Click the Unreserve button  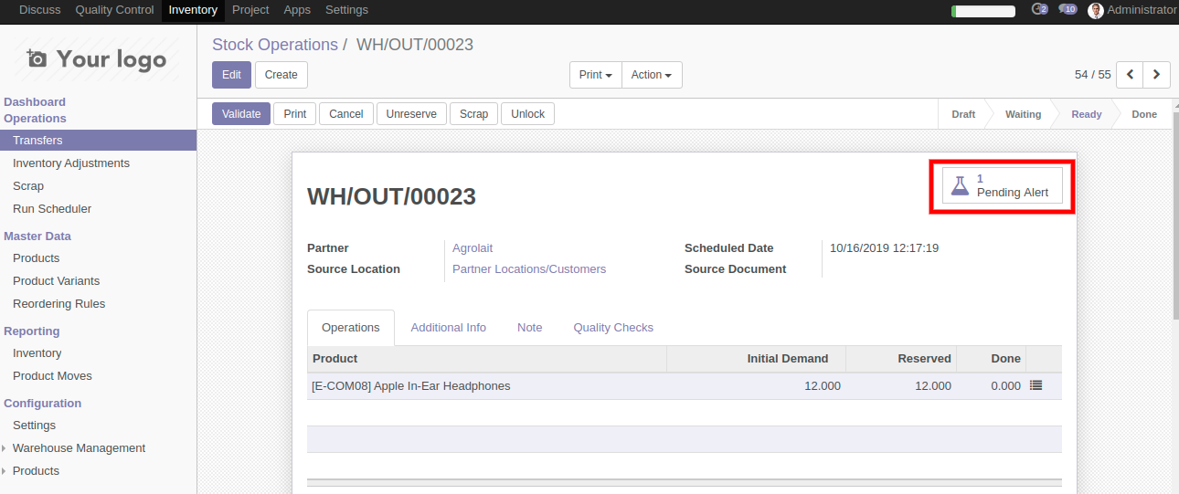(411, 114)
